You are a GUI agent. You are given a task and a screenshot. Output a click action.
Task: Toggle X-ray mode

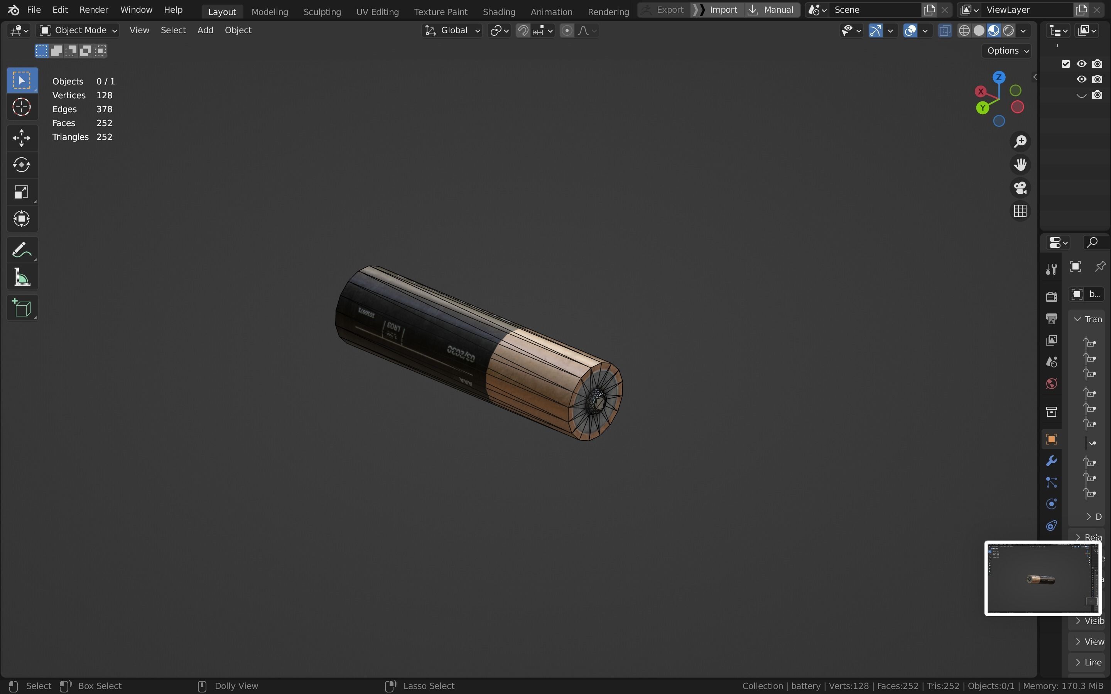point(944,31)
